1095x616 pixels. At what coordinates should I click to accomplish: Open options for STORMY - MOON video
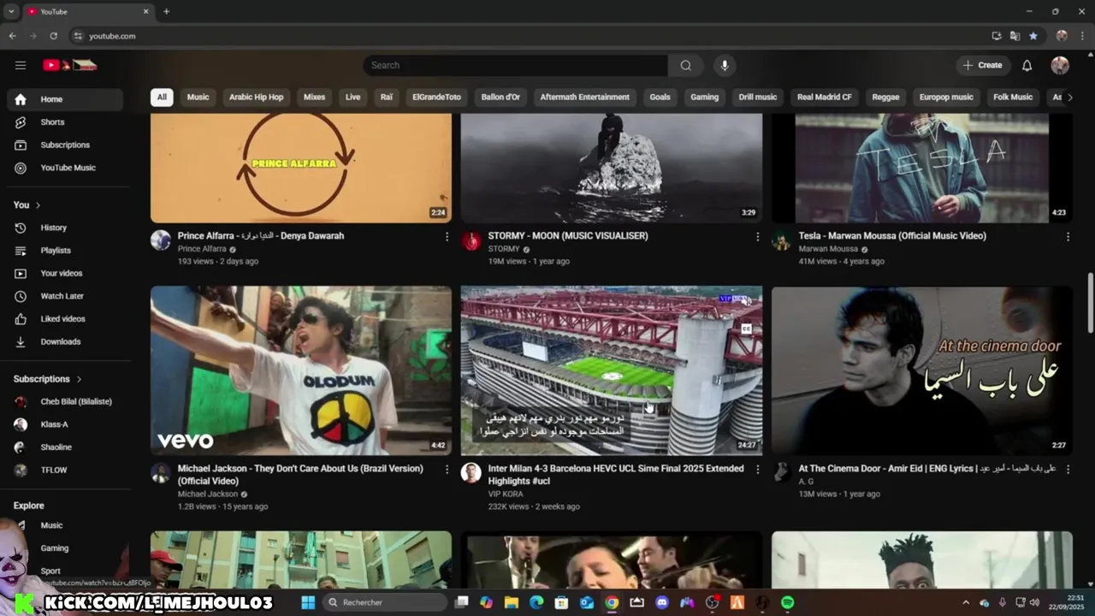pyautogui.click(x=757, y=236)
